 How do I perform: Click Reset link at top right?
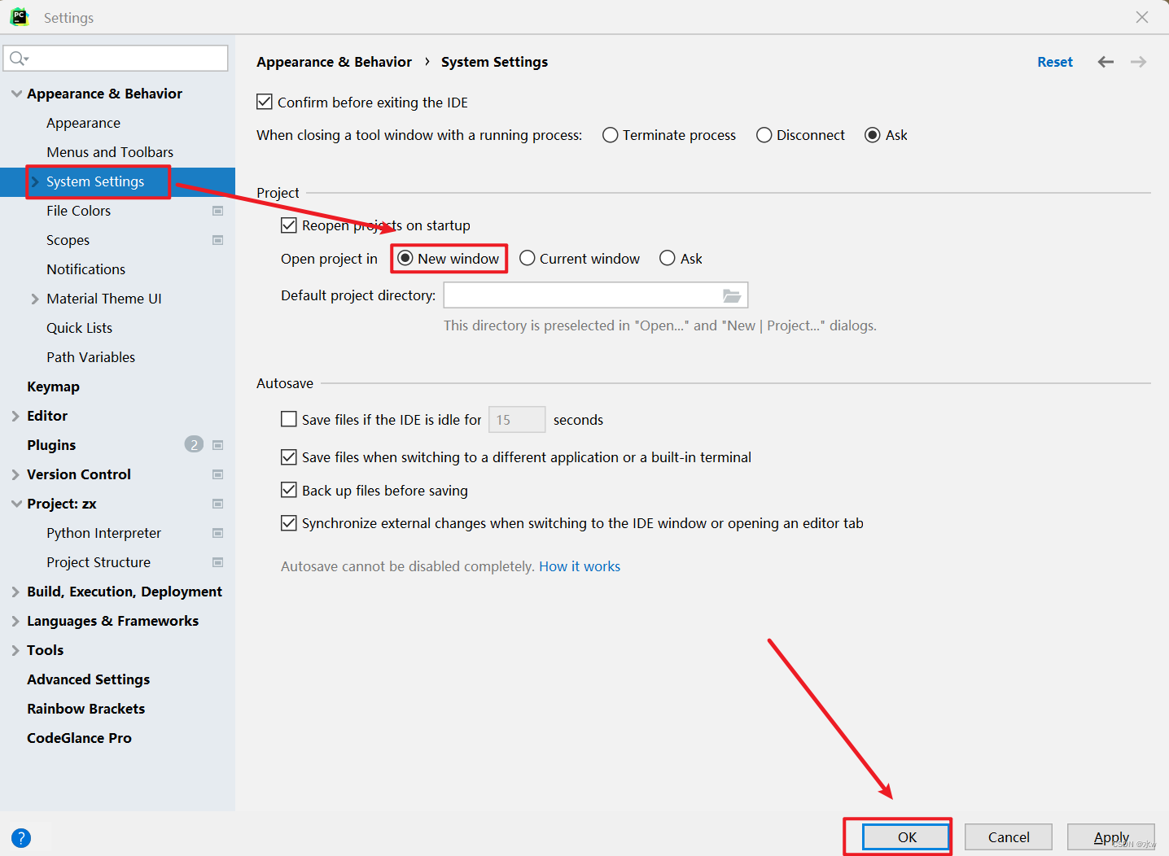(x=1055, y=62)
